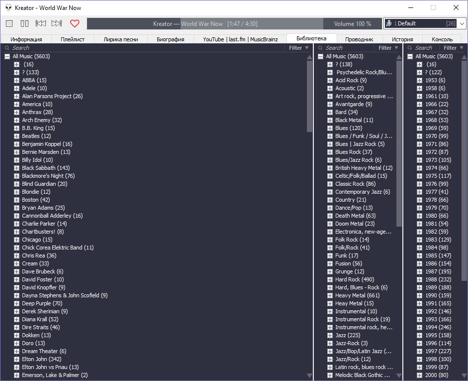Image resolution: width=468 pixels, height=381 pixels.
Task: Select Alan Parsons Project (26) artist
Action: (x=52, y=96)
